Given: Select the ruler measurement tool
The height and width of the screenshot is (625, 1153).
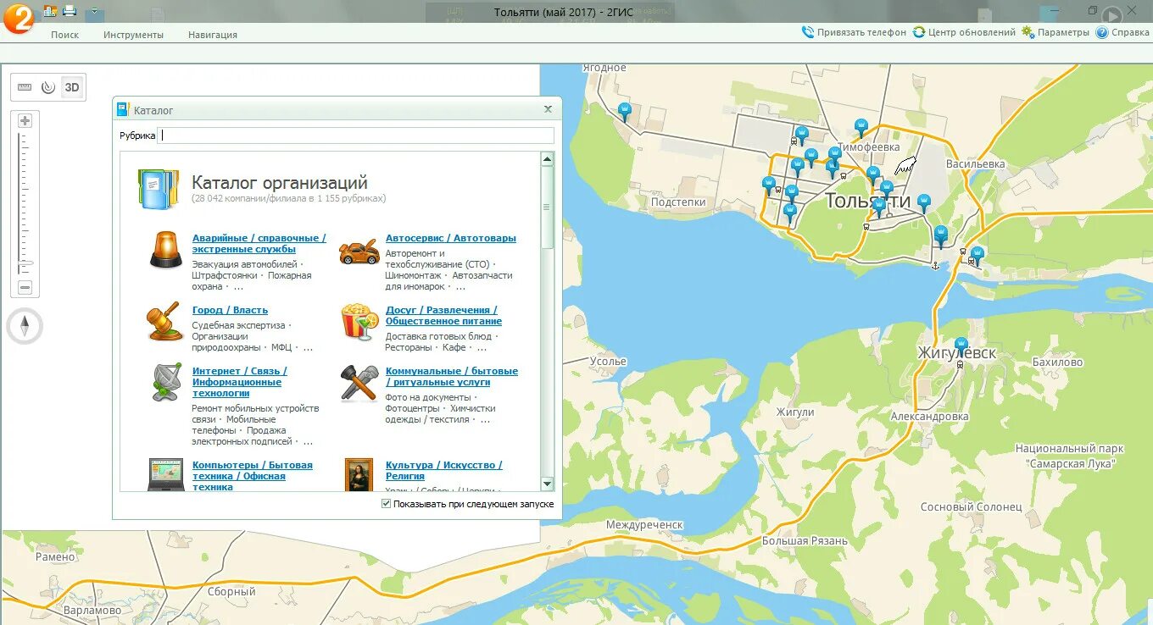Looking at the screenshot, I should (x=25, y=87).
